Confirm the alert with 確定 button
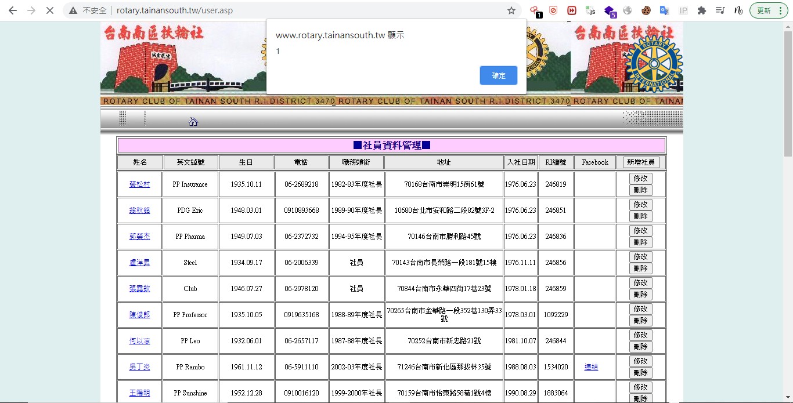This screenshot has height=403, width=793. click(x=499, y=75)
